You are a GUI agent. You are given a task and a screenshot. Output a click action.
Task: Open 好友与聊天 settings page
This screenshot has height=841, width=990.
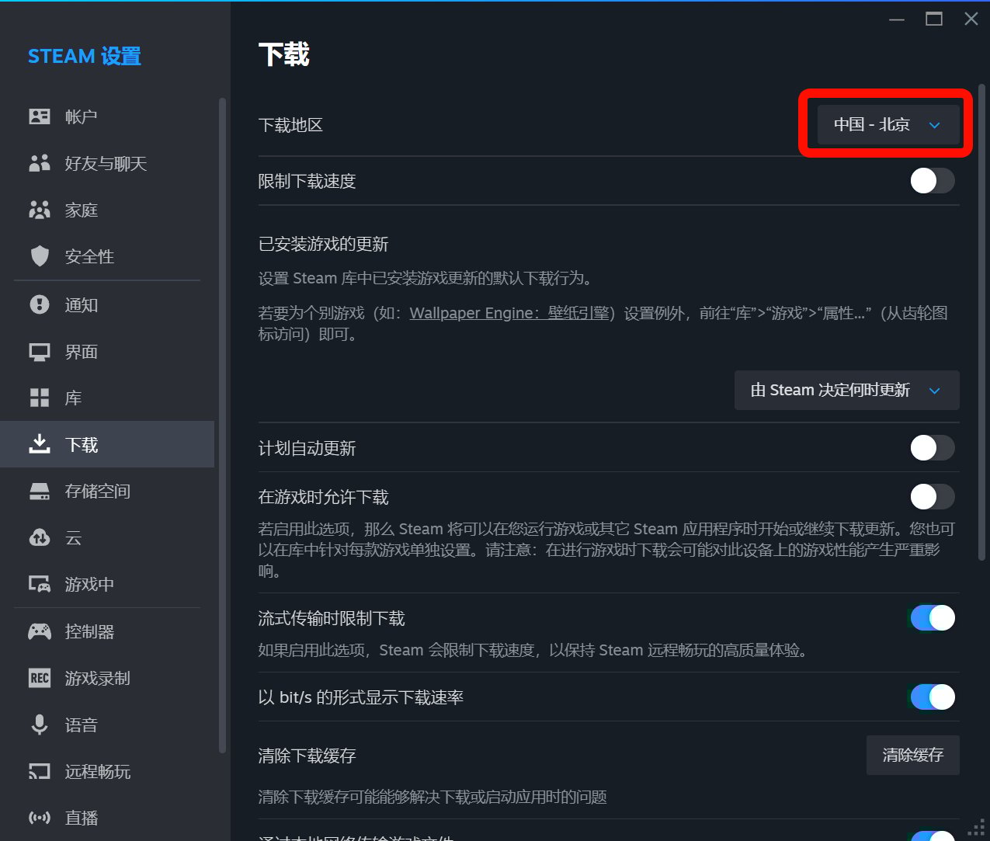pos(107,163)
